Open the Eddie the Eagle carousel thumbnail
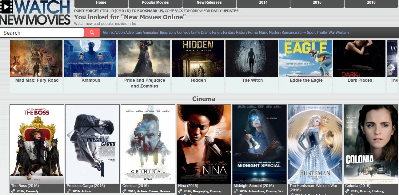This screenshot has height=195, width=399. [x=305, y=58]
